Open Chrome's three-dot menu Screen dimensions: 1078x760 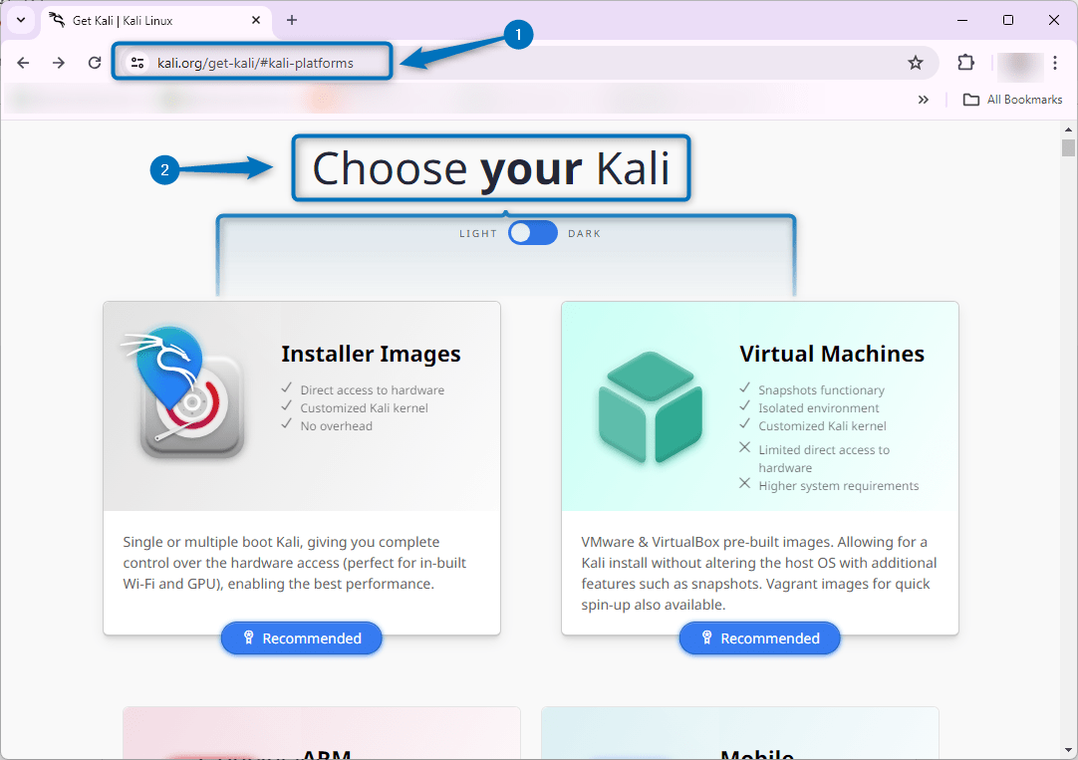1056,62
